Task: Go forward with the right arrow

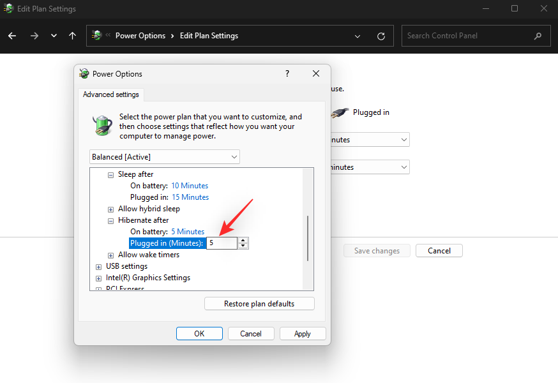Action: click(x=34, y=36)
